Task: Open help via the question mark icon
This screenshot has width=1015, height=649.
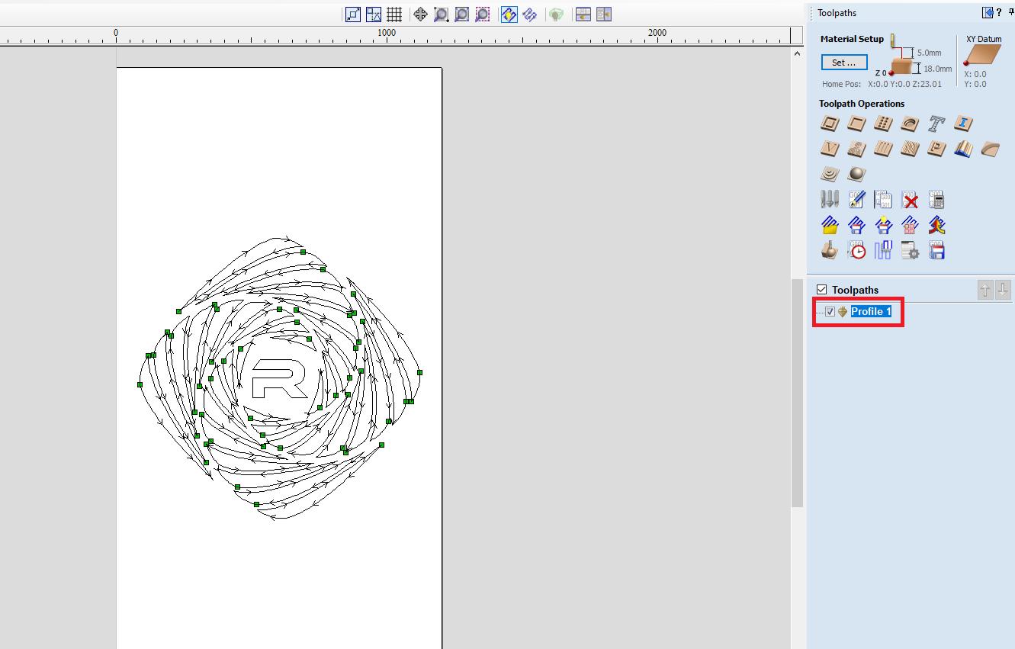Action: coord(999,12)
